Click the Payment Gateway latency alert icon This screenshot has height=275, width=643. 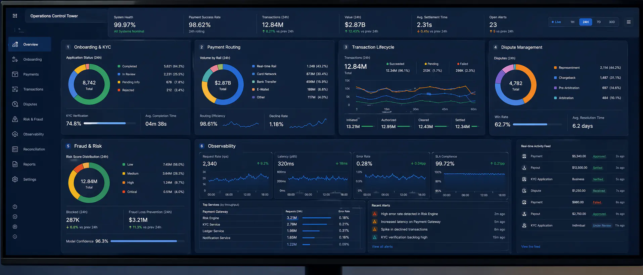(x=375, y=222)
